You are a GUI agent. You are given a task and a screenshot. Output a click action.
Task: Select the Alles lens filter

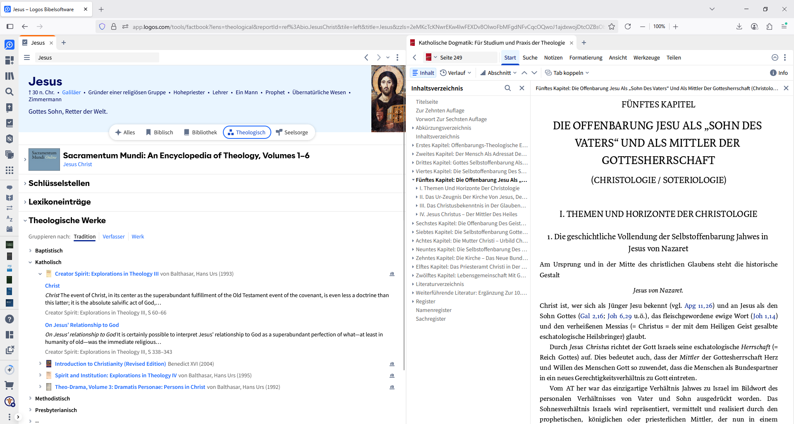click(x=125, y=132)
